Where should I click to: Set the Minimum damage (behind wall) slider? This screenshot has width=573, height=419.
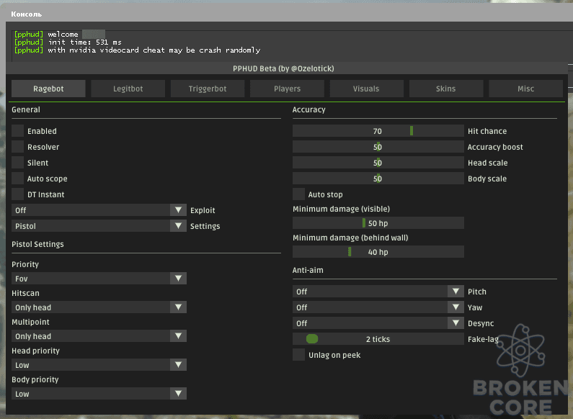tap(378, 252)
